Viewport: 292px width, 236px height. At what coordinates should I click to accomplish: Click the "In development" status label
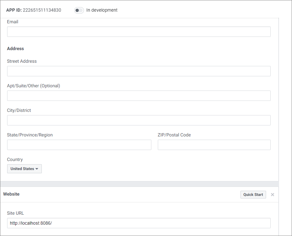click(x=102, y=10)
